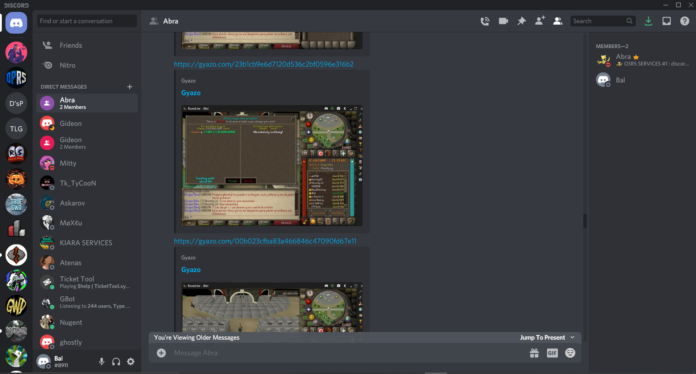Enlarge the trade screen Gyazo screenshot
Screen dimensions: 696x374
[272, 166]
